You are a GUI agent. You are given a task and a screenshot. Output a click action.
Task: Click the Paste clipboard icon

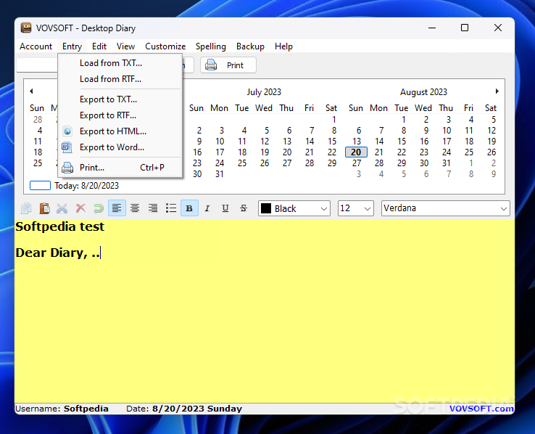[44, 208]
